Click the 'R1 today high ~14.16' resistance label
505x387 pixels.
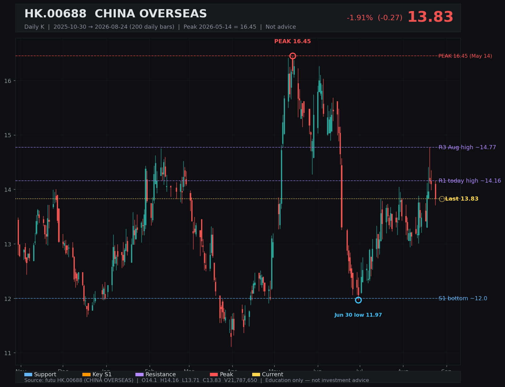[470, 181]
